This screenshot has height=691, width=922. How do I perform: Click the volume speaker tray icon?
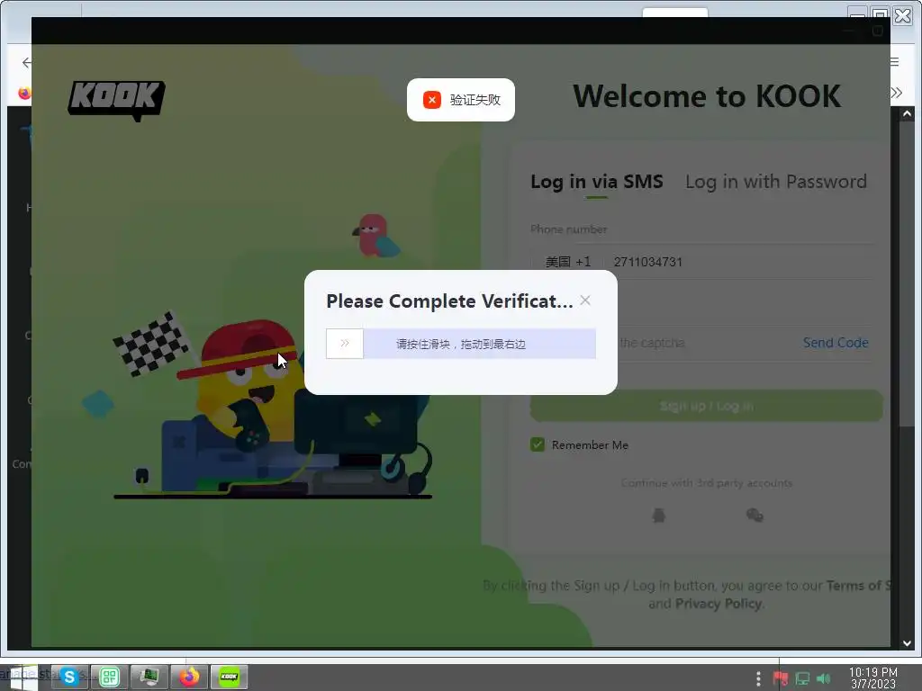[824, 678]
